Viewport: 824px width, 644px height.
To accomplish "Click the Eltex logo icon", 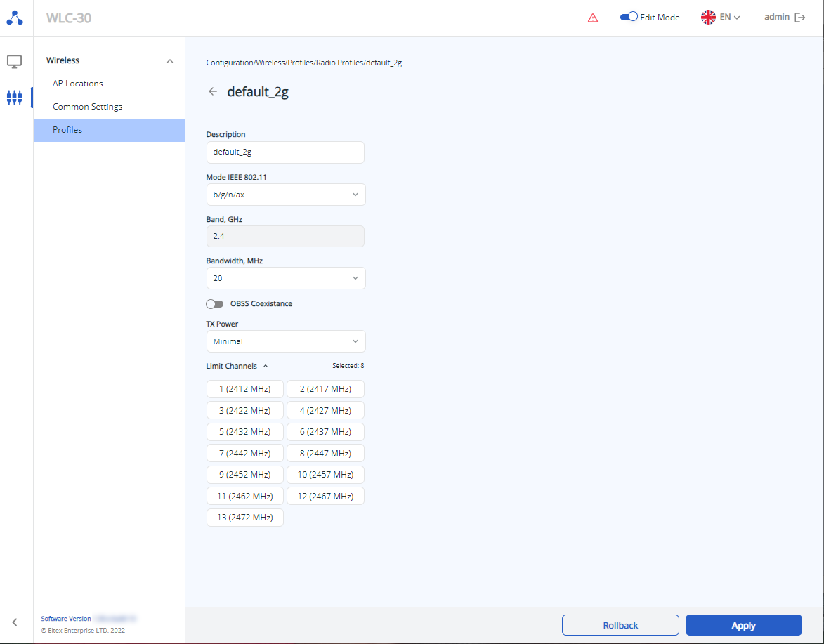I will tap(15, 18).
